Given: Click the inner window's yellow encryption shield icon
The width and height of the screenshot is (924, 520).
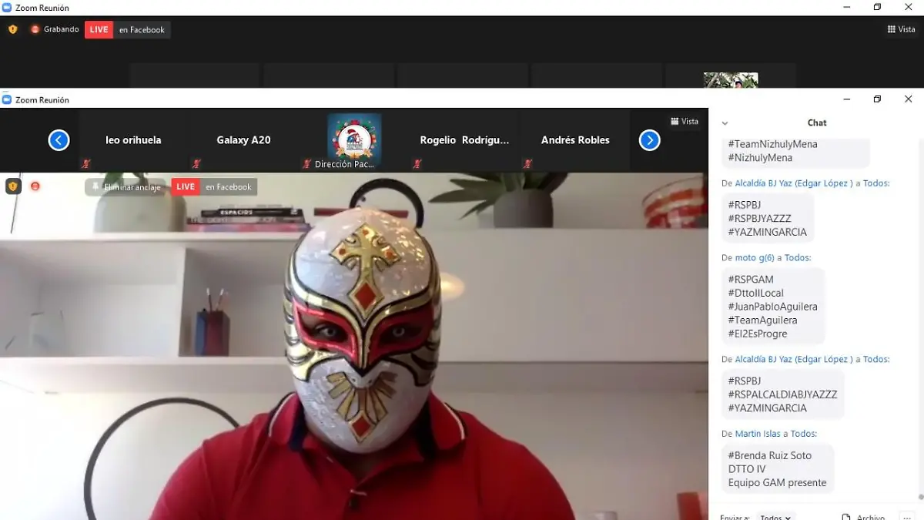Looking at the screenshot, I should click(x=13, y=186).
